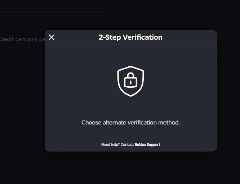240x184 pixels.
Task: Click the header bar right of the title
Action: 190,37
